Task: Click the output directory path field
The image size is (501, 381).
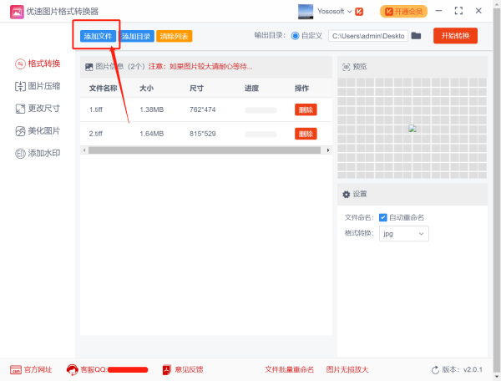Action: [x=368, y=36]
